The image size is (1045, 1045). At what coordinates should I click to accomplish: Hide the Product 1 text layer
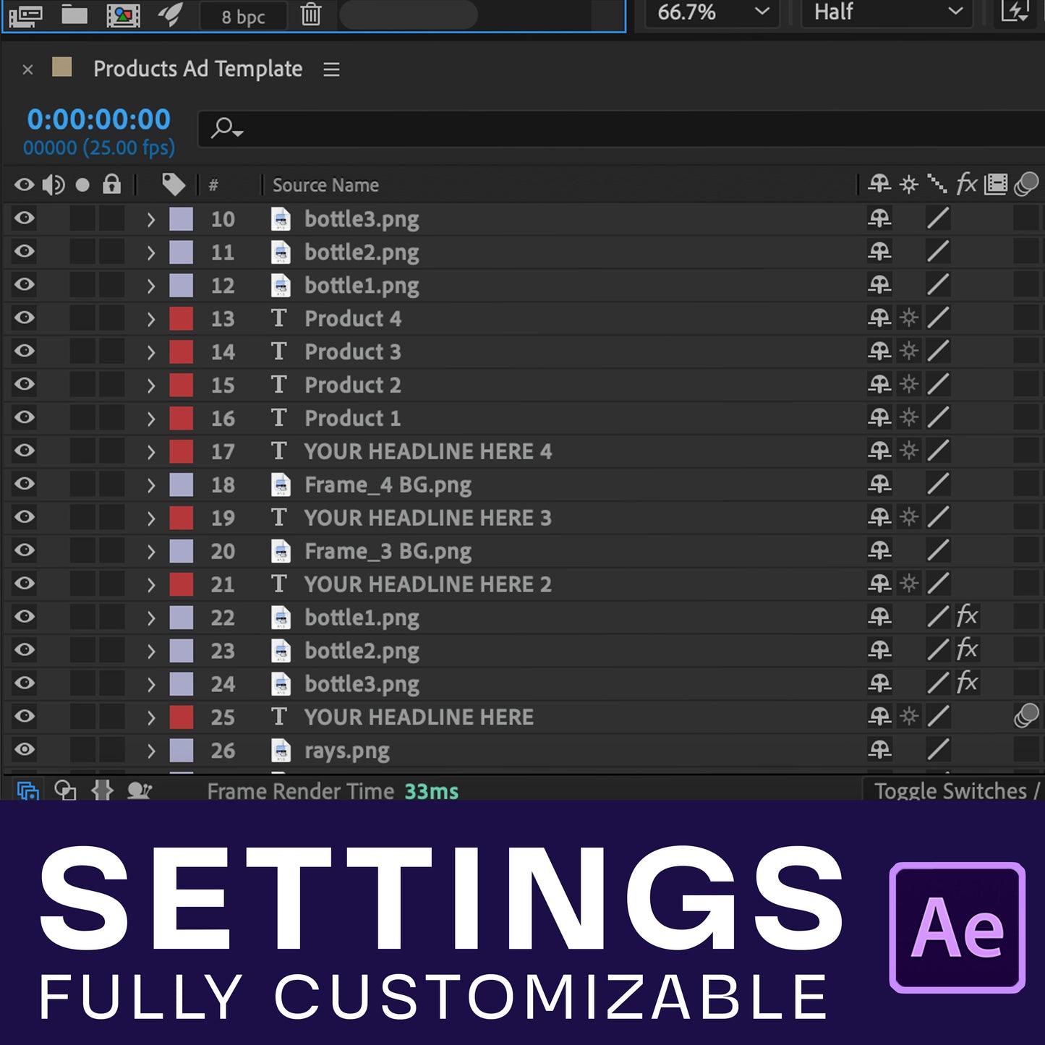(25, 417)
